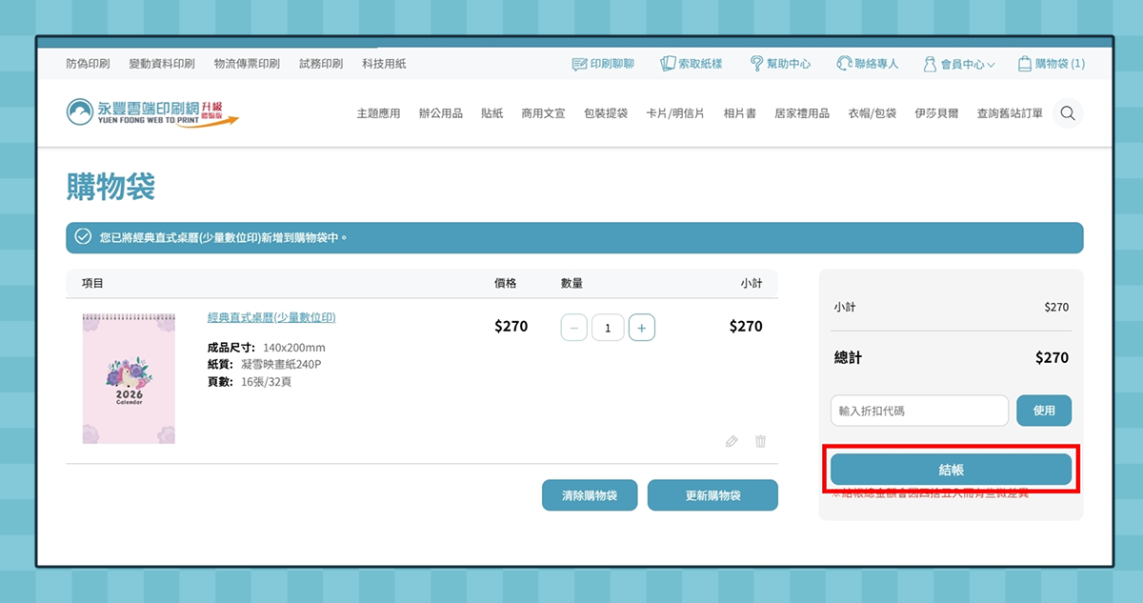The height and width of the screenshot is (603, 1143).
Task: Delete item using trash can icon
Action: pos(760,441)
